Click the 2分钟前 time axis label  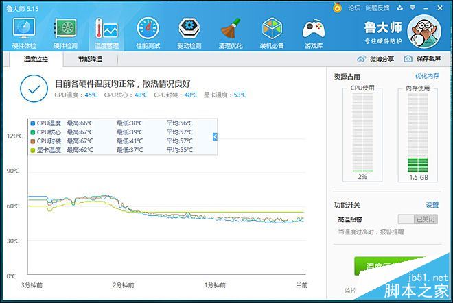click(124, 285)
